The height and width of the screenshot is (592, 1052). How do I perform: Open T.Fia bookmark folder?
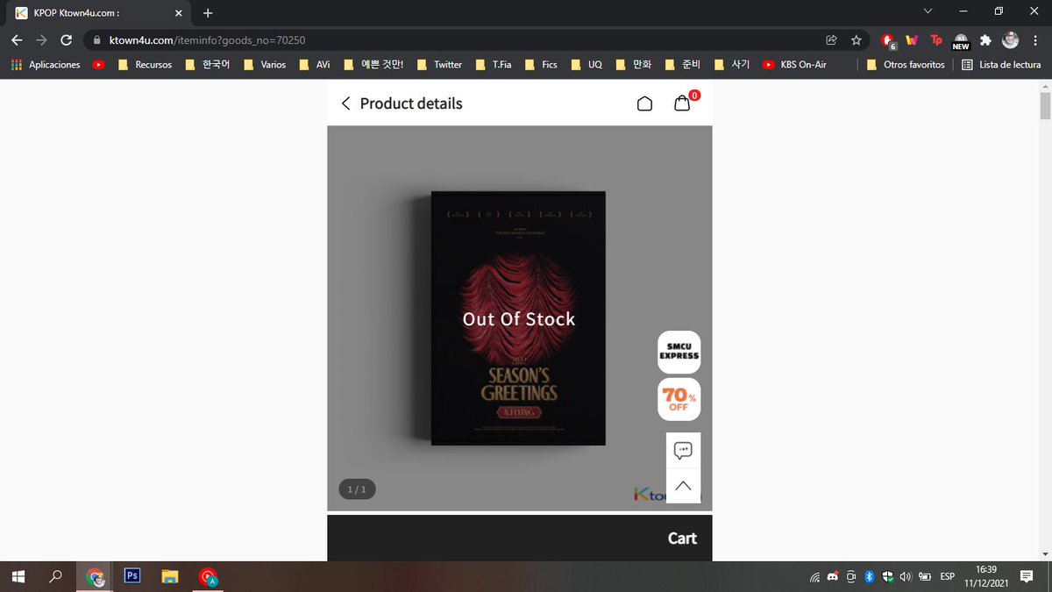tap(493, 65)
